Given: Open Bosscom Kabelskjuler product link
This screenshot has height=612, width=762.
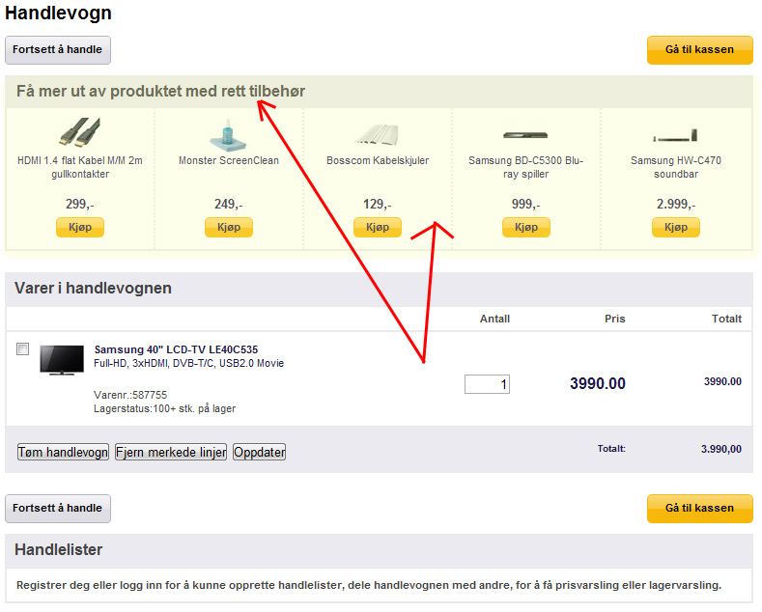Looking at the screenshot, I should (x=378, y=161).
